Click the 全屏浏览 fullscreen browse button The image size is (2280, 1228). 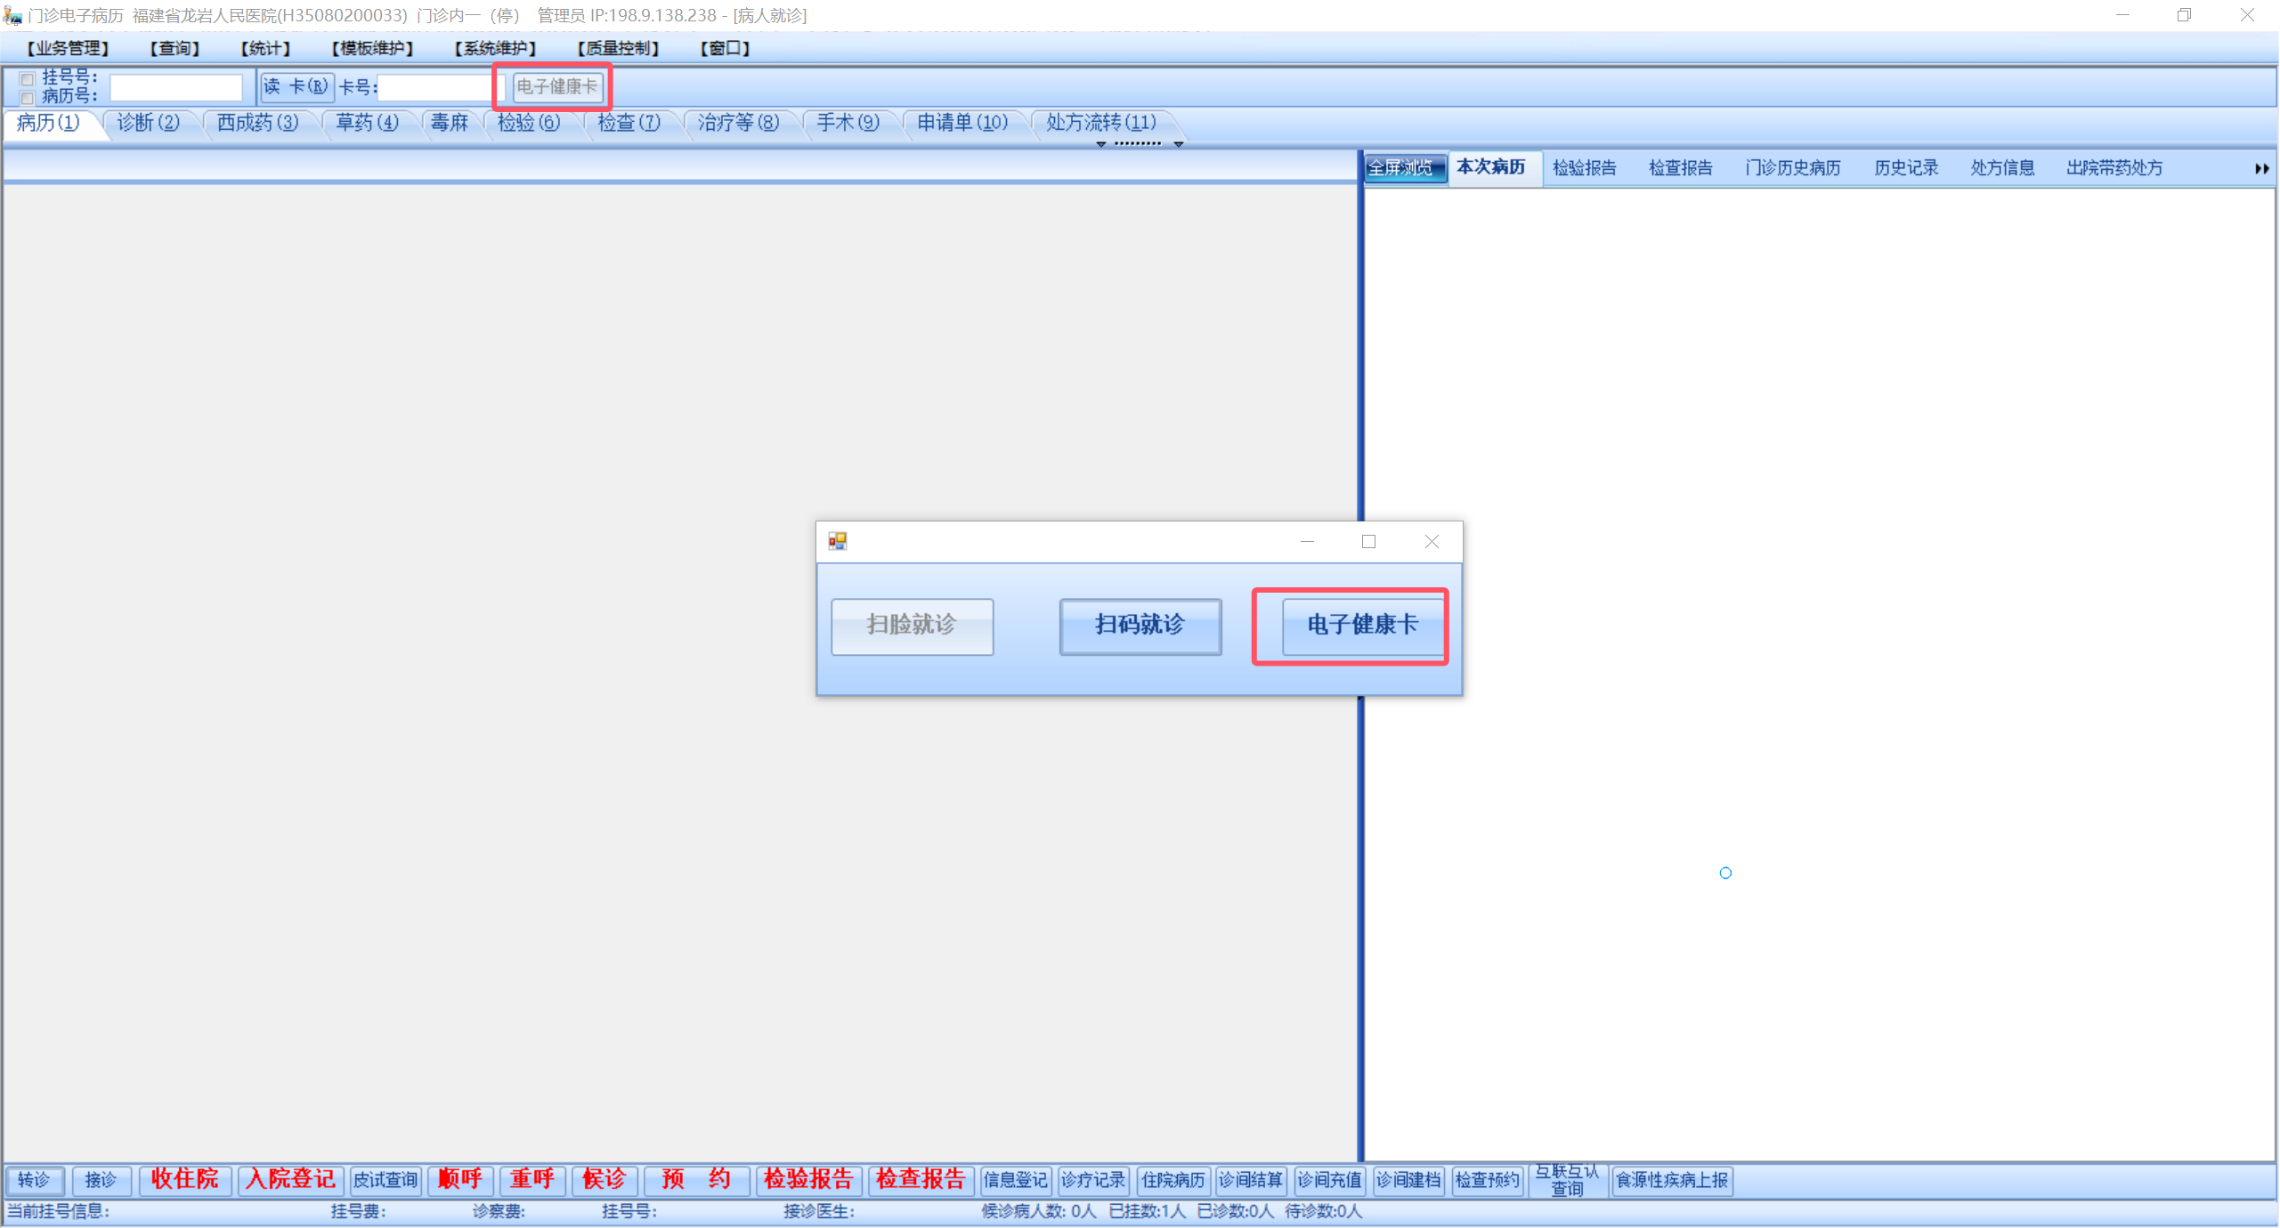pyautogui.click(x=1404, y=168)
